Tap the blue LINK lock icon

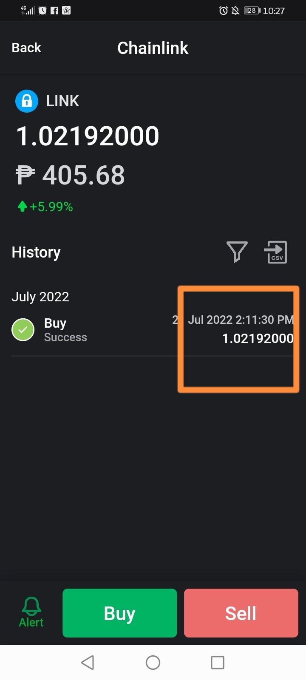[27, 101]
